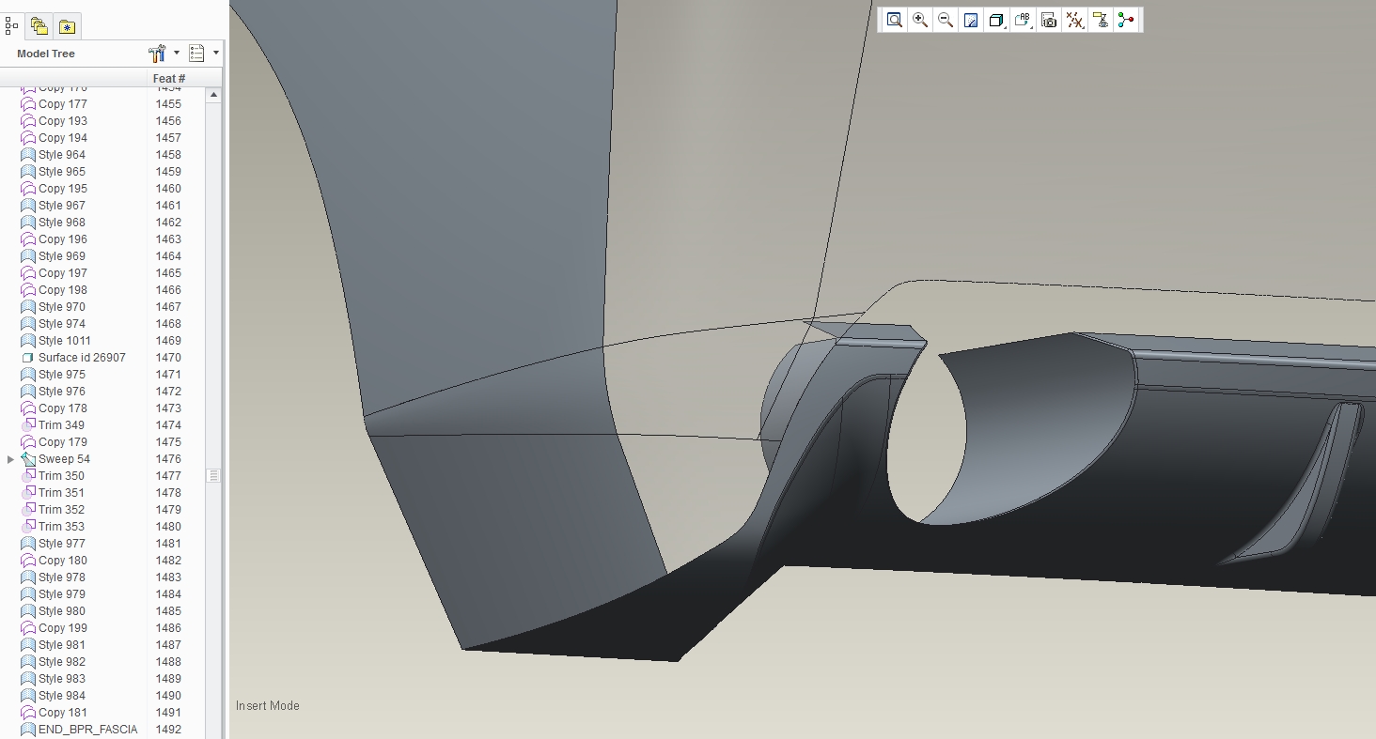This screenshot has height=739, width=1376.
Task: Select END_BPR_FASCIA tree item
Action: click(x=87, y=730)
